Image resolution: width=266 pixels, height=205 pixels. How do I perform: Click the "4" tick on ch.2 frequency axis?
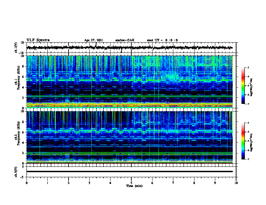tap(23, 143)
